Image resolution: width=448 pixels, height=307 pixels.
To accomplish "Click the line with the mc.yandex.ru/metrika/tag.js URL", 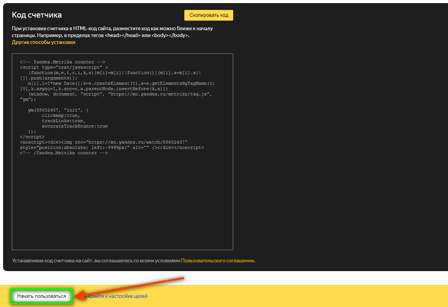I will (120, 94).
